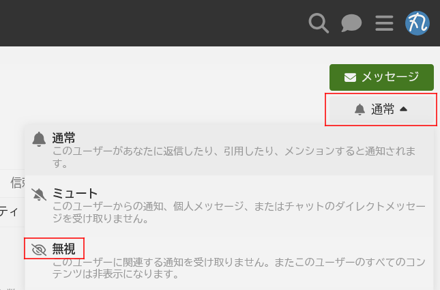Click the caret arrow on 通常 button

click(404, 109)
